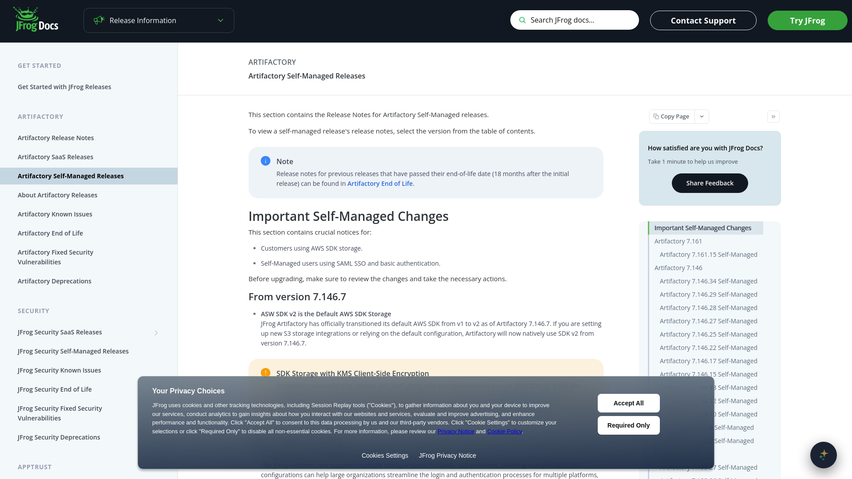Jump to Artifactory 7.146.27 Self-Managed

click(x=709, y=321)
